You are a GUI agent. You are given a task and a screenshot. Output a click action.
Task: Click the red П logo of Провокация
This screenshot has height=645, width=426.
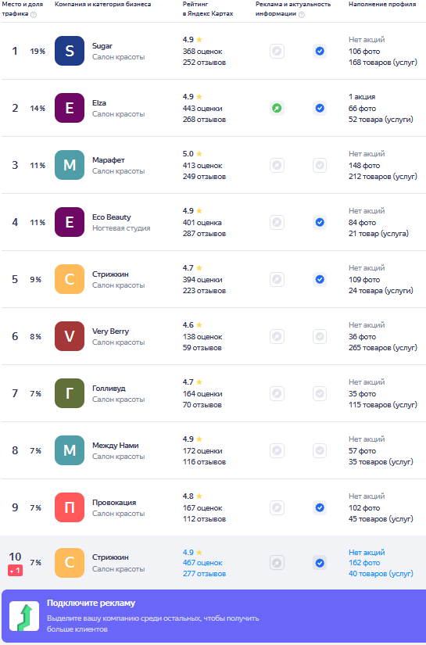point(70,507)
